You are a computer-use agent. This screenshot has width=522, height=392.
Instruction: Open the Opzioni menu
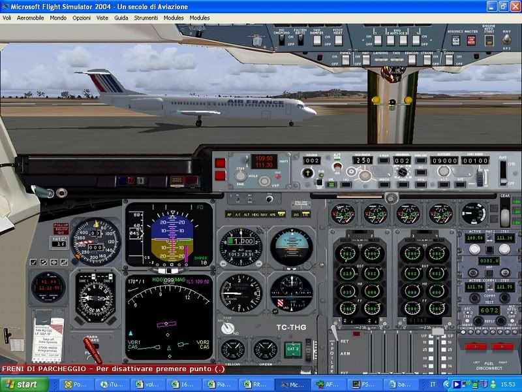click(x=82, y=18)
